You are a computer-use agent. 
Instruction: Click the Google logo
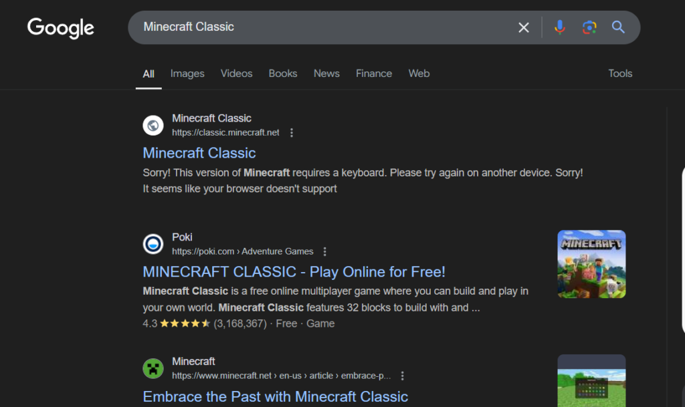[x=61, y=28]
